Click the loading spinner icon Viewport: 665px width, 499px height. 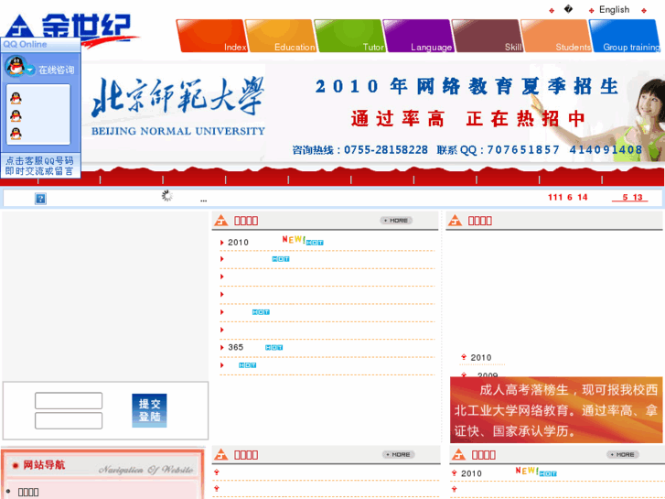(x=167, y=196)
